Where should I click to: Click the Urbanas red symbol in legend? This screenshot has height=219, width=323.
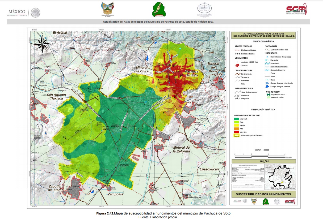[237, 65]
